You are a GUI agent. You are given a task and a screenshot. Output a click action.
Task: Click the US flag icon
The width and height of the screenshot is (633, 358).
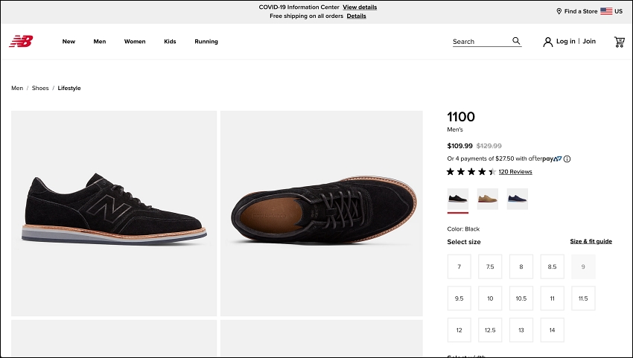point(606,11)
